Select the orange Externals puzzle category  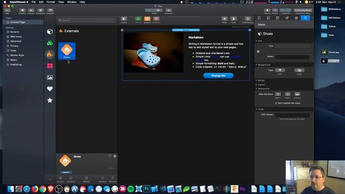tap(50, 54)
